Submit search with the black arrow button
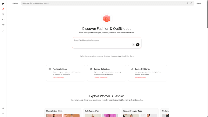Viewport: 208px width, 117px height. coord(138,45)
